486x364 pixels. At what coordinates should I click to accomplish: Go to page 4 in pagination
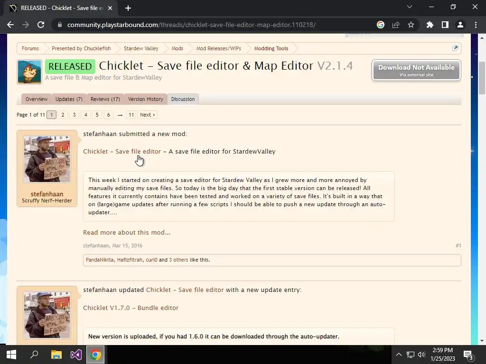pyautogui.click(x=85, y=115)
